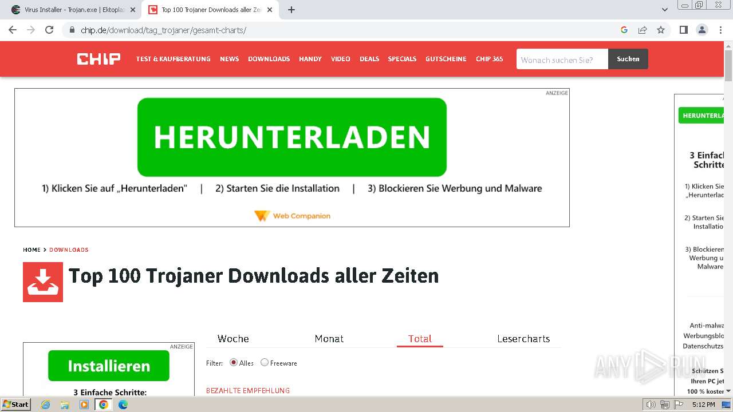Viewport: 733px width, 412px height.
Task: Open File Explorer from taskbar
Action: (x=65, y=405)
